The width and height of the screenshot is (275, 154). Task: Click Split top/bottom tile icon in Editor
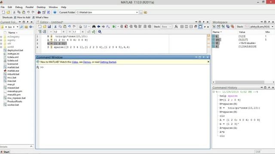191,27
